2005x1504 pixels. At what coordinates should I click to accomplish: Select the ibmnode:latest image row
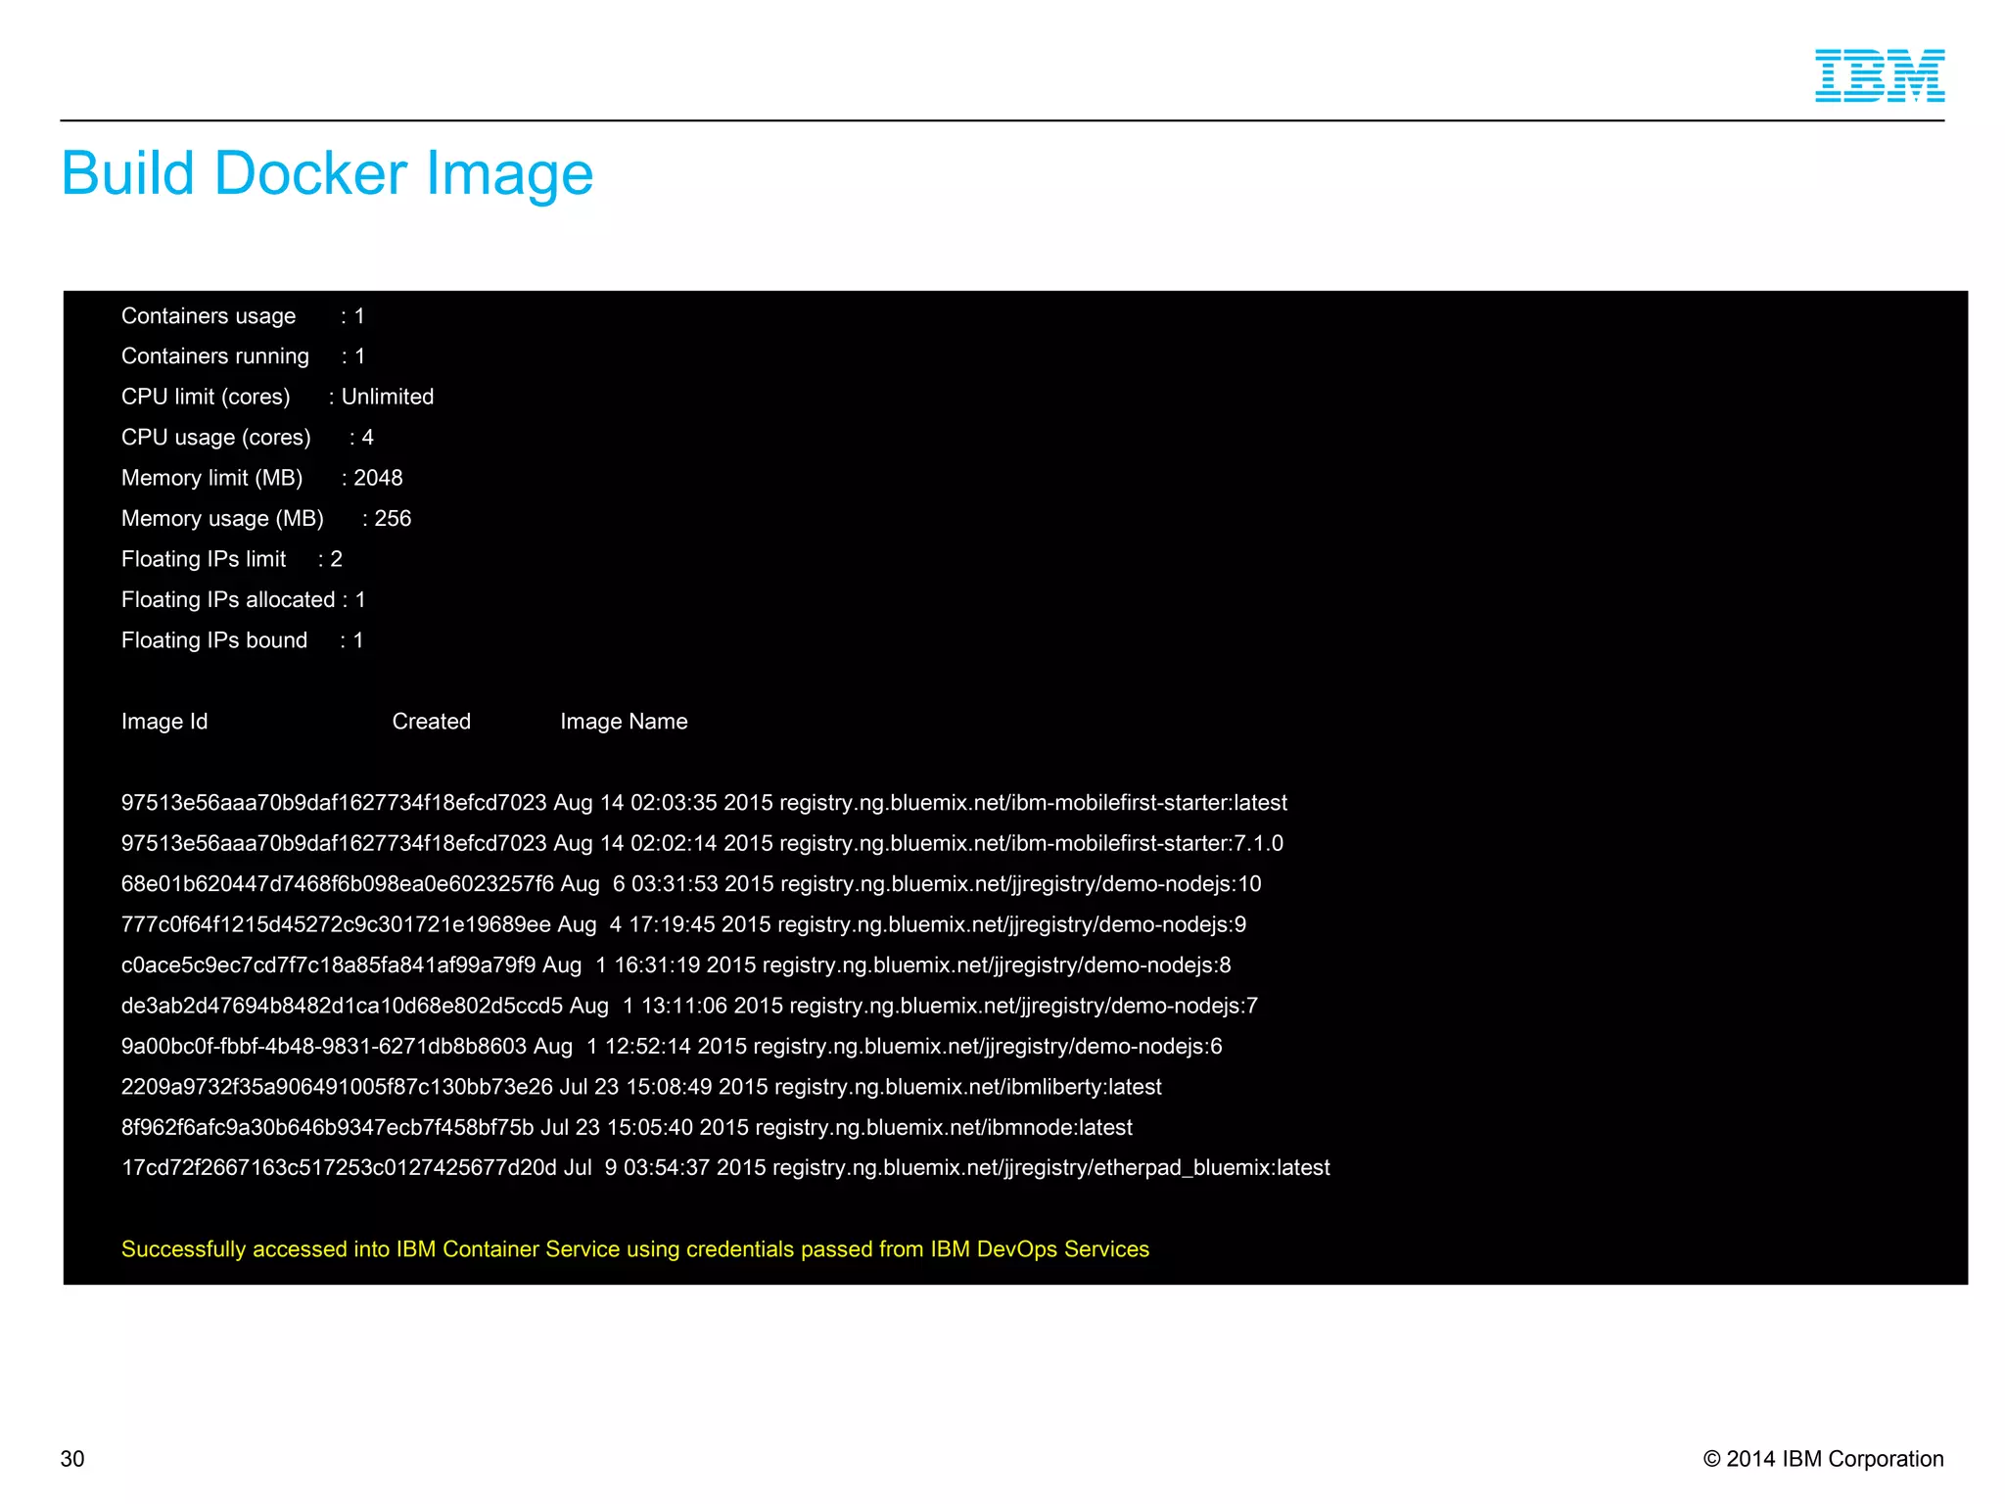pos(627,1128)
